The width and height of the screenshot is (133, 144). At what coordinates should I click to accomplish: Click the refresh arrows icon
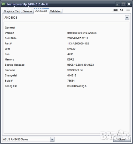[122, 10]
